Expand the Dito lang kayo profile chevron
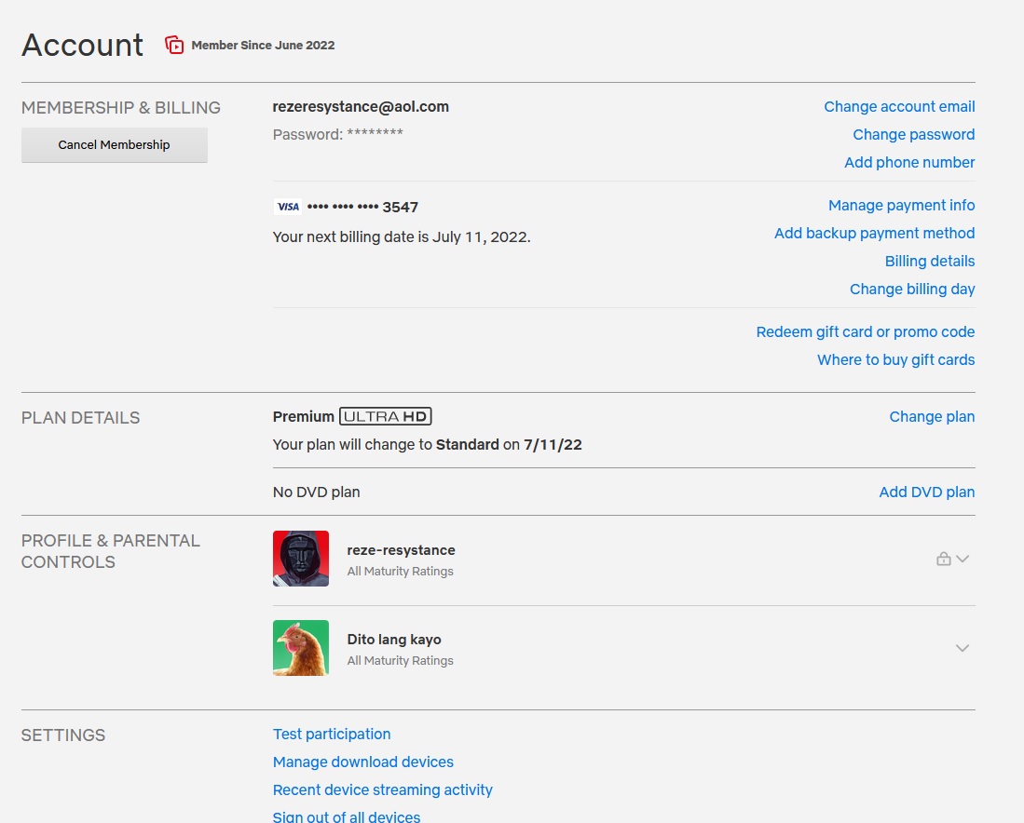This screenshot has width=1024, height=823. 962,648
